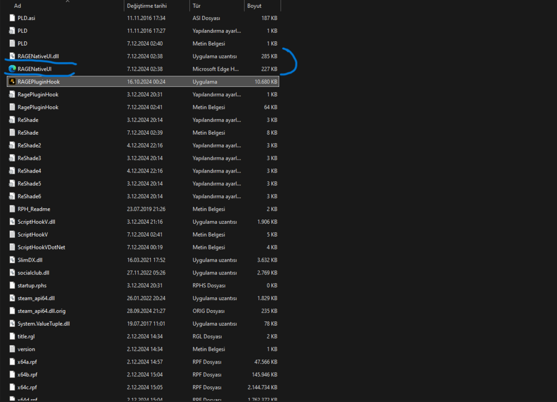The height and width of the screenshot is (402, 557).
Task: Click the date 19.07.2017 11:01
Action: 146,323
